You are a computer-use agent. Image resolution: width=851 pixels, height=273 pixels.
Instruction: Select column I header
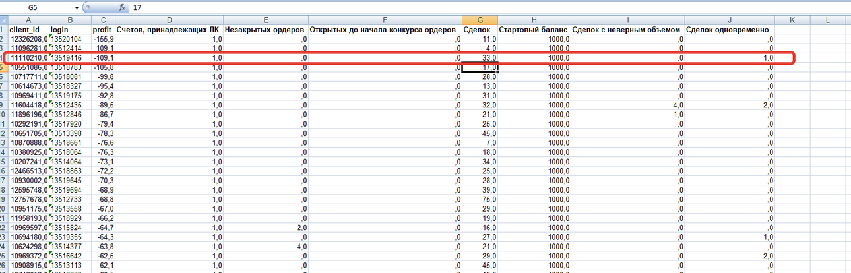(x=627, y=20)
